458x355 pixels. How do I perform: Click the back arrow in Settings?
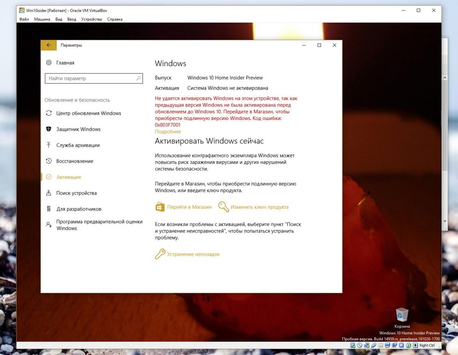coord(48,45)
